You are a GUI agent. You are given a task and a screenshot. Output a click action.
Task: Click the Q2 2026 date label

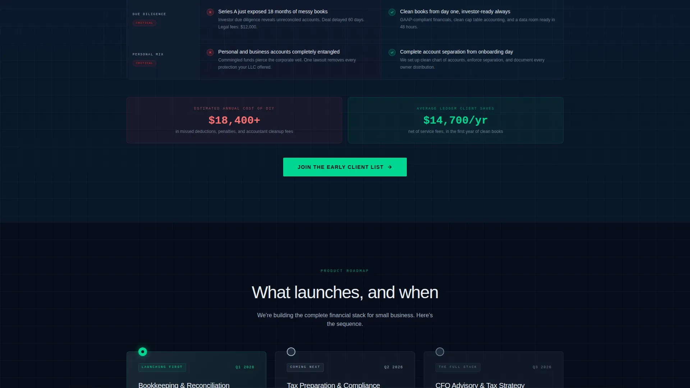pos(394,367)
